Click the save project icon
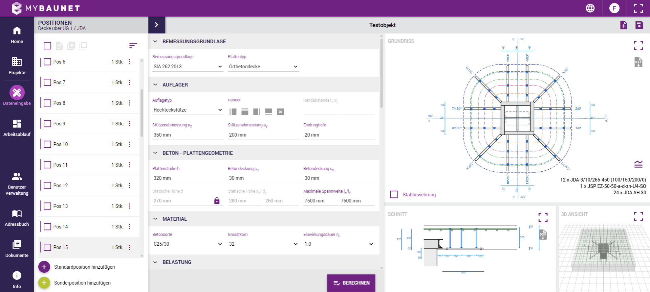 pos(639,25)
